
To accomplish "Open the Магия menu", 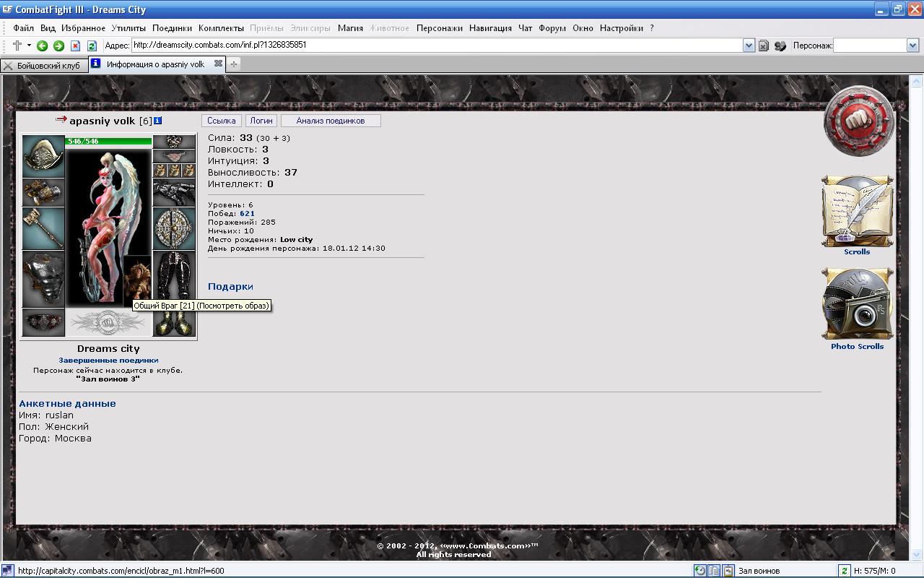I will pyautogui.click(x=350, y=28).
